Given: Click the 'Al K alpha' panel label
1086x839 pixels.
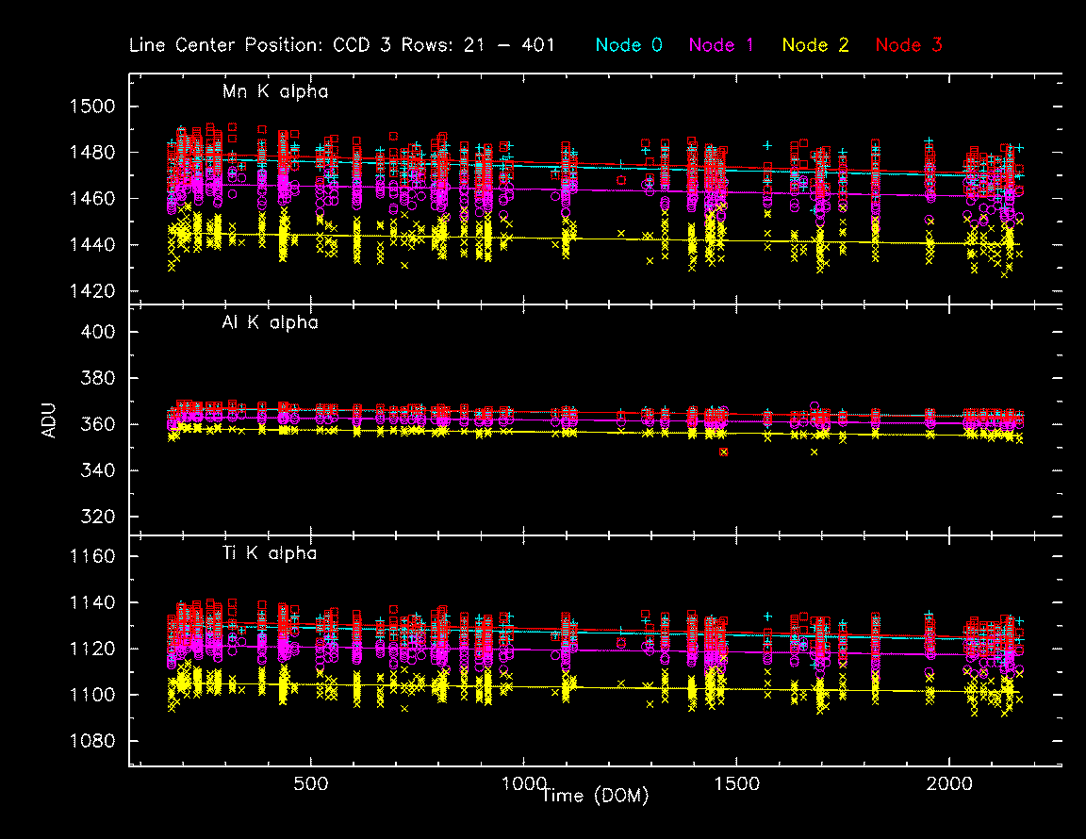Looking at the screenshot, I should [271, 322].
